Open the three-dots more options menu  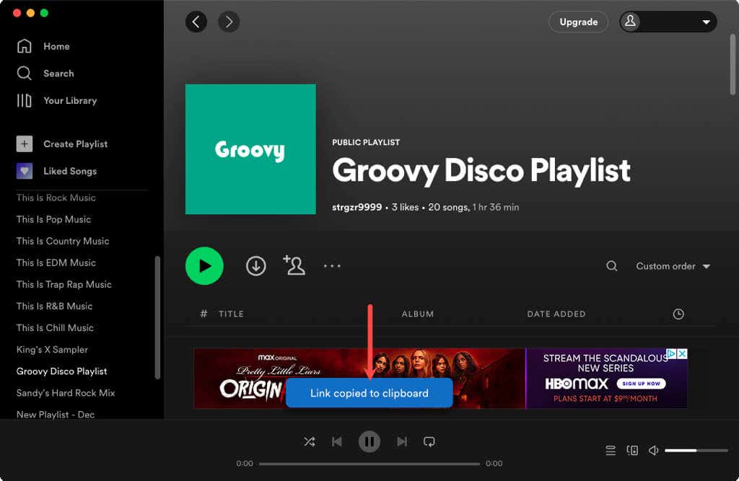(332, 266)
